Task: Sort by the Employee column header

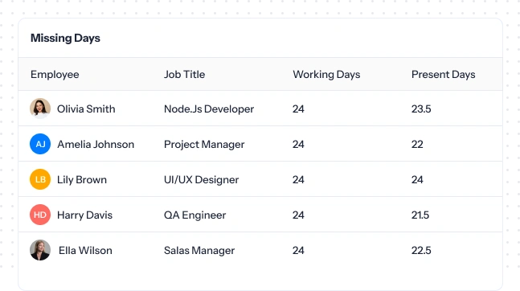Action: point(55,75)
